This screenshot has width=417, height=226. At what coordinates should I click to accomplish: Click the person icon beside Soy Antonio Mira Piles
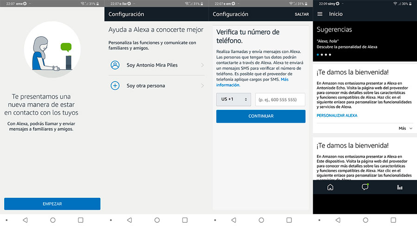pos(115,65)
